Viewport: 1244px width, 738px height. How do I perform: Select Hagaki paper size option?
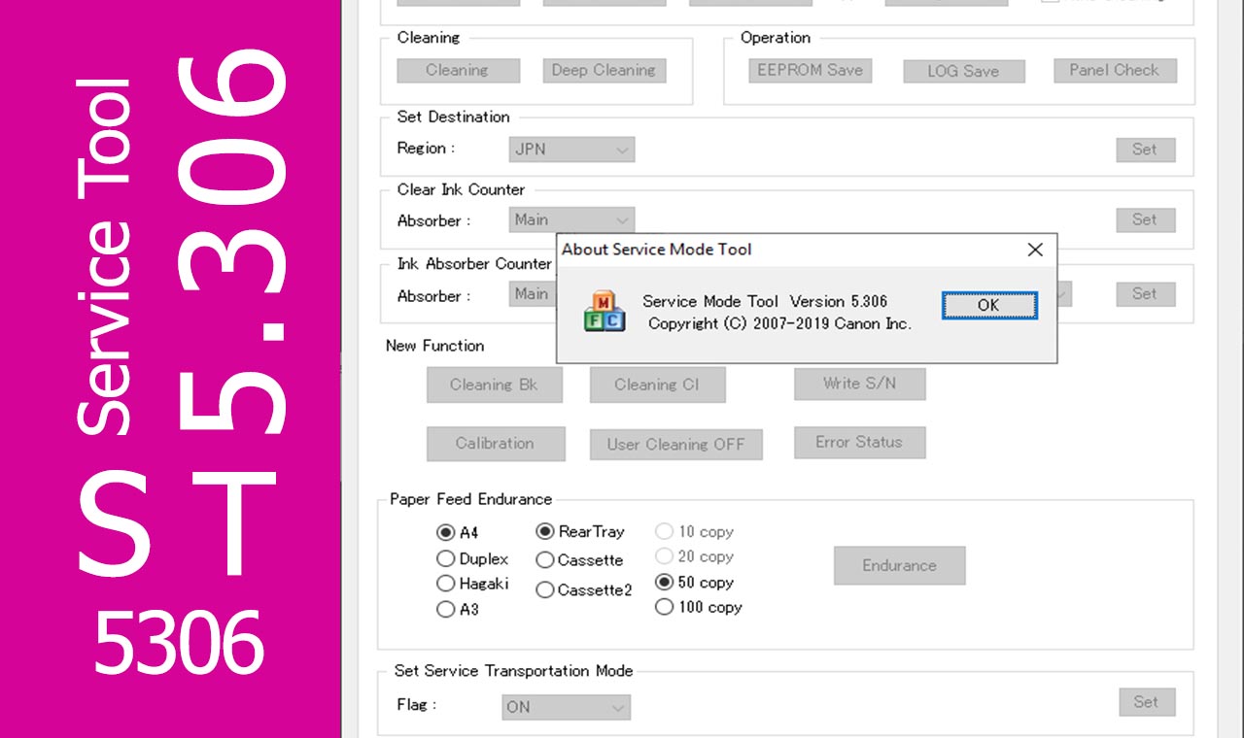pyautogui.click(x=446, y=584)
